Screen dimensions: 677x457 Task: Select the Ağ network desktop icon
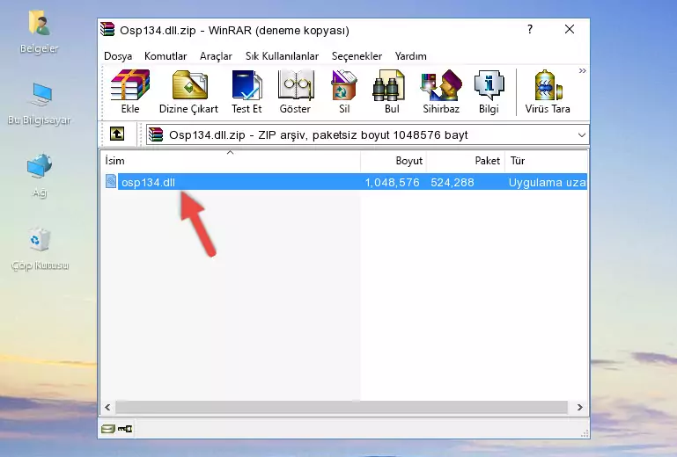pyautogui.click(x=40, y=175)
